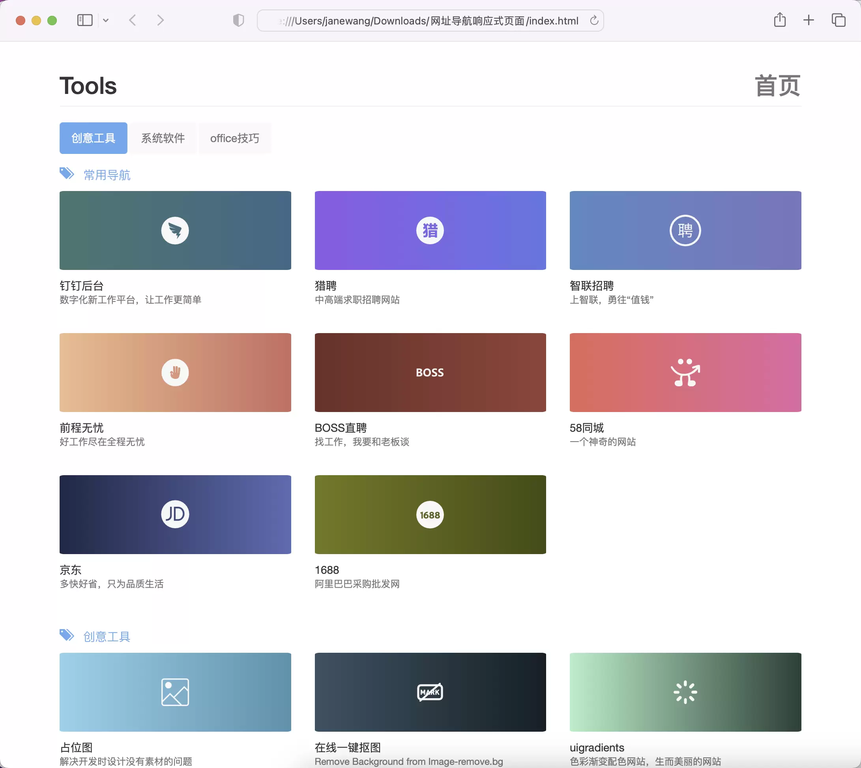This screenshot has width=861, height=768.
Task: Go forward with the Safari forward arrow
Action: tap(160, 20)
